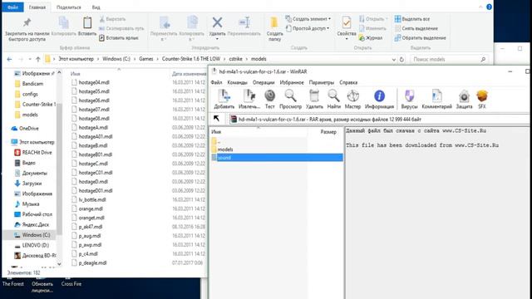
Task: Click Explorer ribbon Удалить (Delete) X icon
Action: click(217, 22)
